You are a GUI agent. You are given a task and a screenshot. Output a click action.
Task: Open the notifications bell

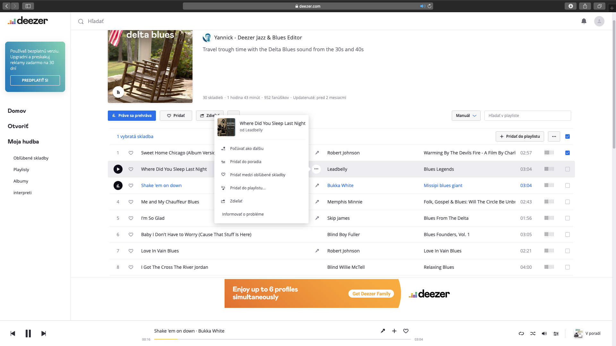(x=584, y=21)
